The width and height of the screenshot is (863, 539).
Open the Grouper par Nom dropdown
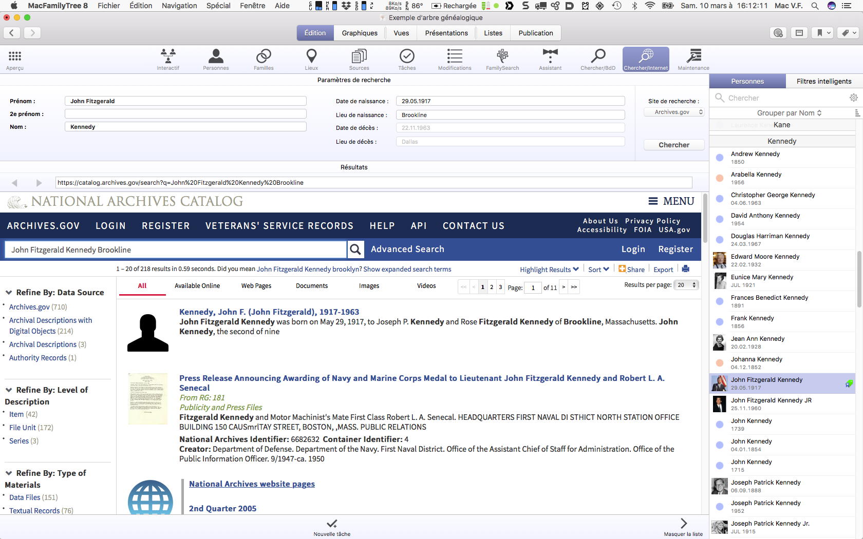[789, 112]
